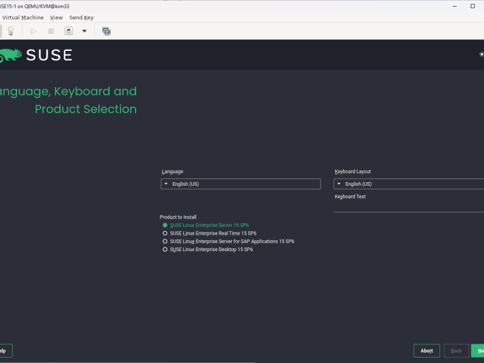Click the Pause virtual machine icon
The width and height of the screenshot is (484, 363).
click(x=51, y=31)
